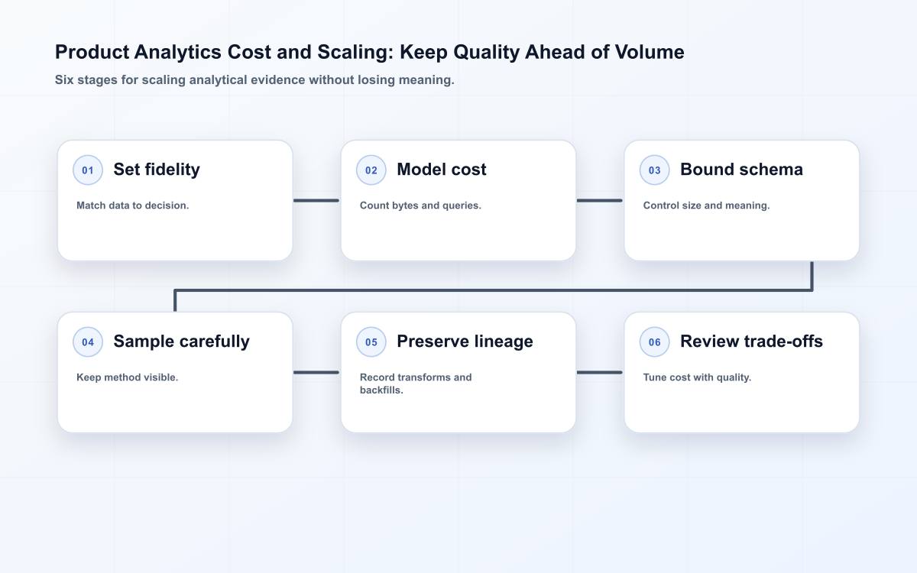Click the 05 step number badge
917x573 pixels.
(371, 342)
